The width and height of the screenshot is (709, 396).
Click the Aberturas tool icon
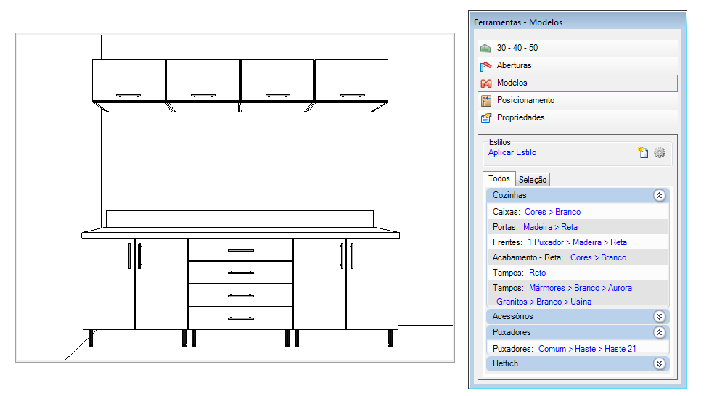point(485,66)
